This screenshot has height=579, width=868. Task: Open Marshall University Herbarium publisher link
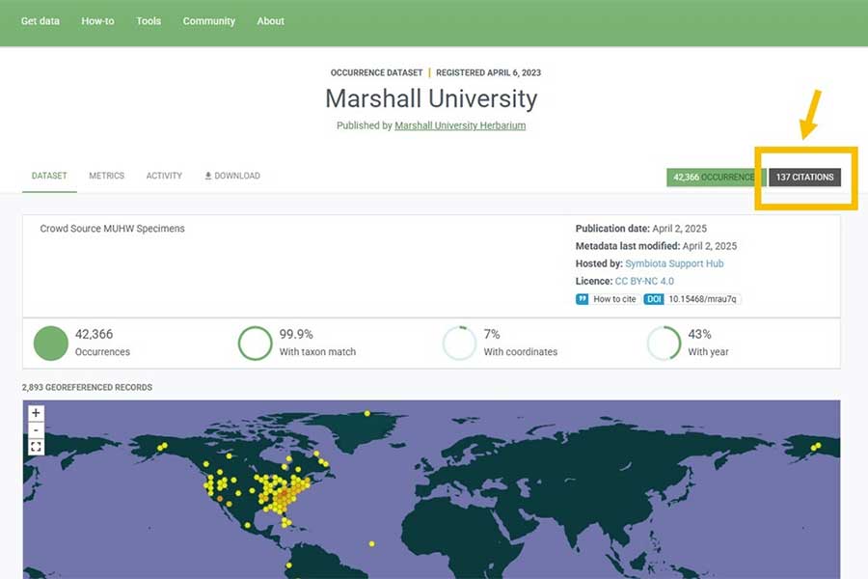point(460,125)
